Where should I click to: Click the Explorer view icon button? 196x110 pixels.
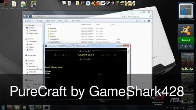(x=137, y=21)
